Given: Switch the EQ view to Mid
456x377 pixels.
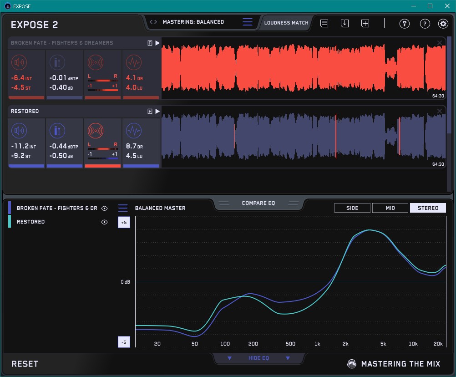Looking at the screenshot, I should click(390, 208).
